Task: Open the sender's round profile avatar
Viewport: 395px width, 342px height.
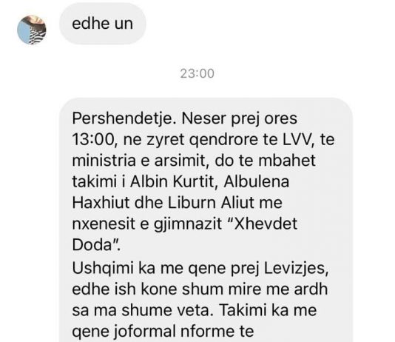Action: (x=32, y=30)
